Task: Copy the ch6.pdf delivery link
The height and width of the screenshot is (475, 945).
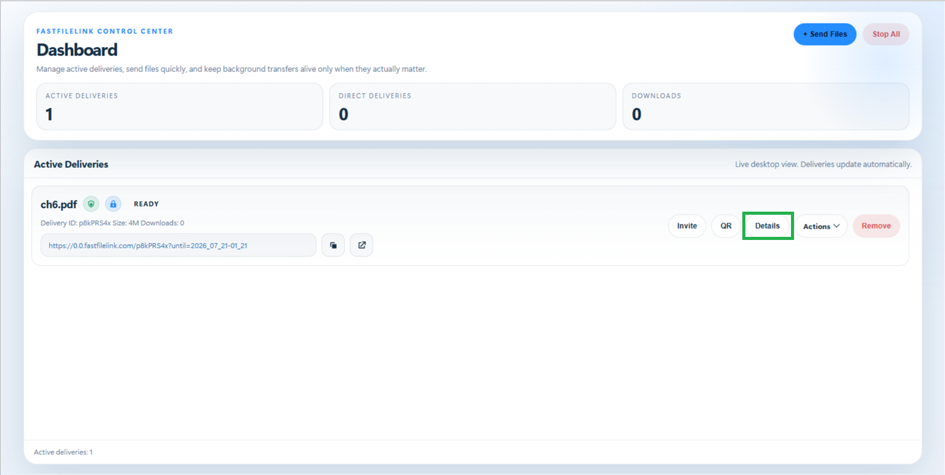Action: tap(333, 245)
